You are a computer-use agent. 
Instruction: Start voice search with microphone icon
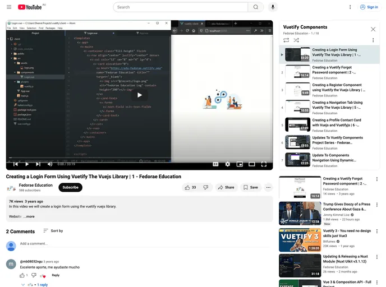(273, 7)
